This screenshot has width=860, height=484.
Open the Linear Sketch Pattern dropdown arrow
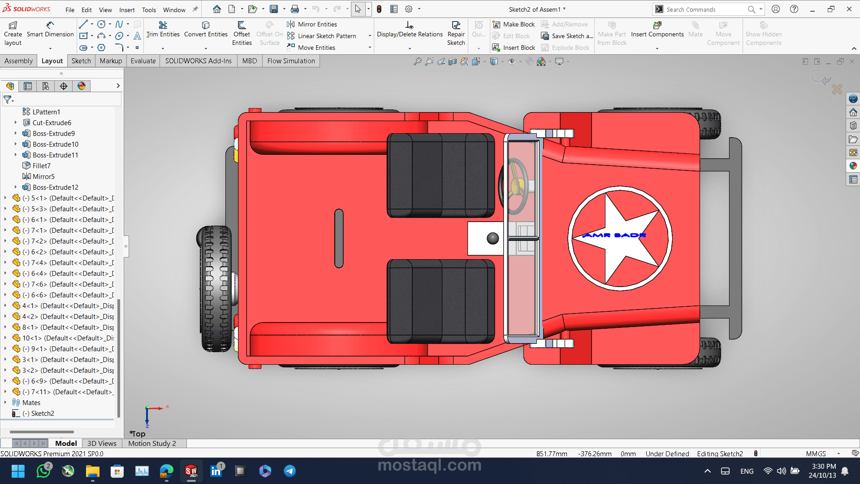tap(370, 36)
